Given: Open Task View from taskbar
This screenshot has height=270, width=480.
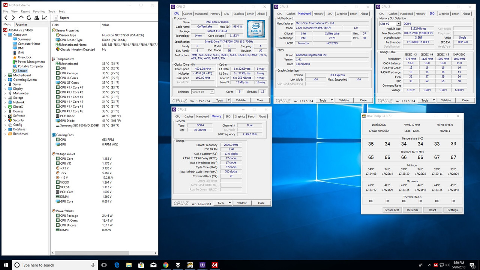Looking at the screenshot, I should pyautogui.click(x=104, y=265).
